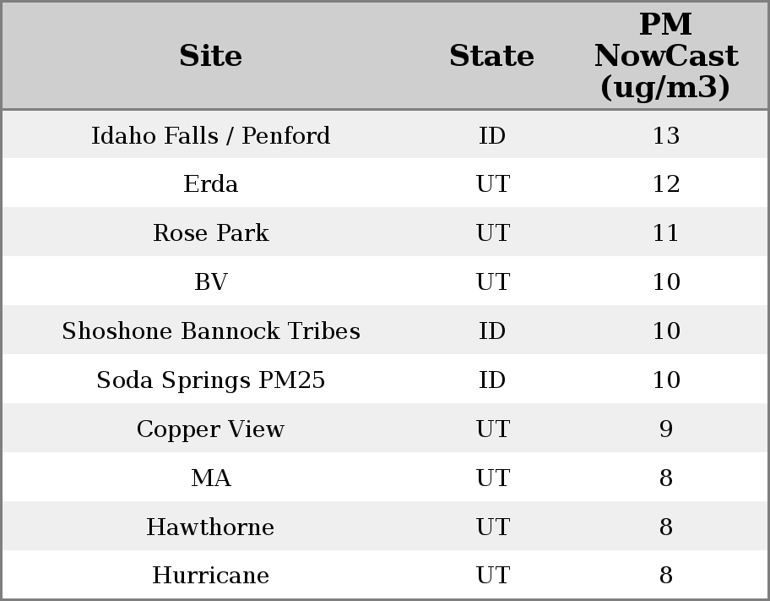Select the PM value 11 for Rose Park
770x601 pixels.
665,233
